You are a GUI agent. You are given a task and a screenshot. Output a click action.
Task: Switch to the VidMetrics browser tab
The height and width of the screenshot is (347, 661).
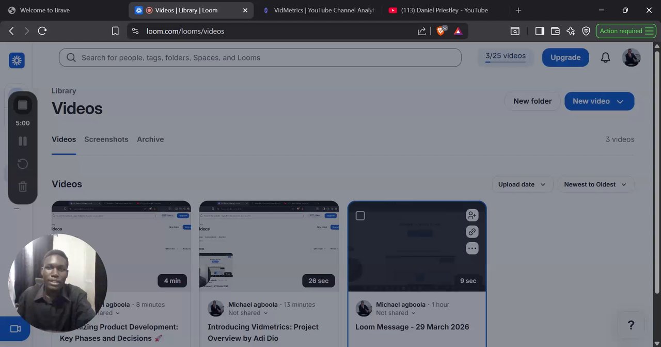point(318,10)
